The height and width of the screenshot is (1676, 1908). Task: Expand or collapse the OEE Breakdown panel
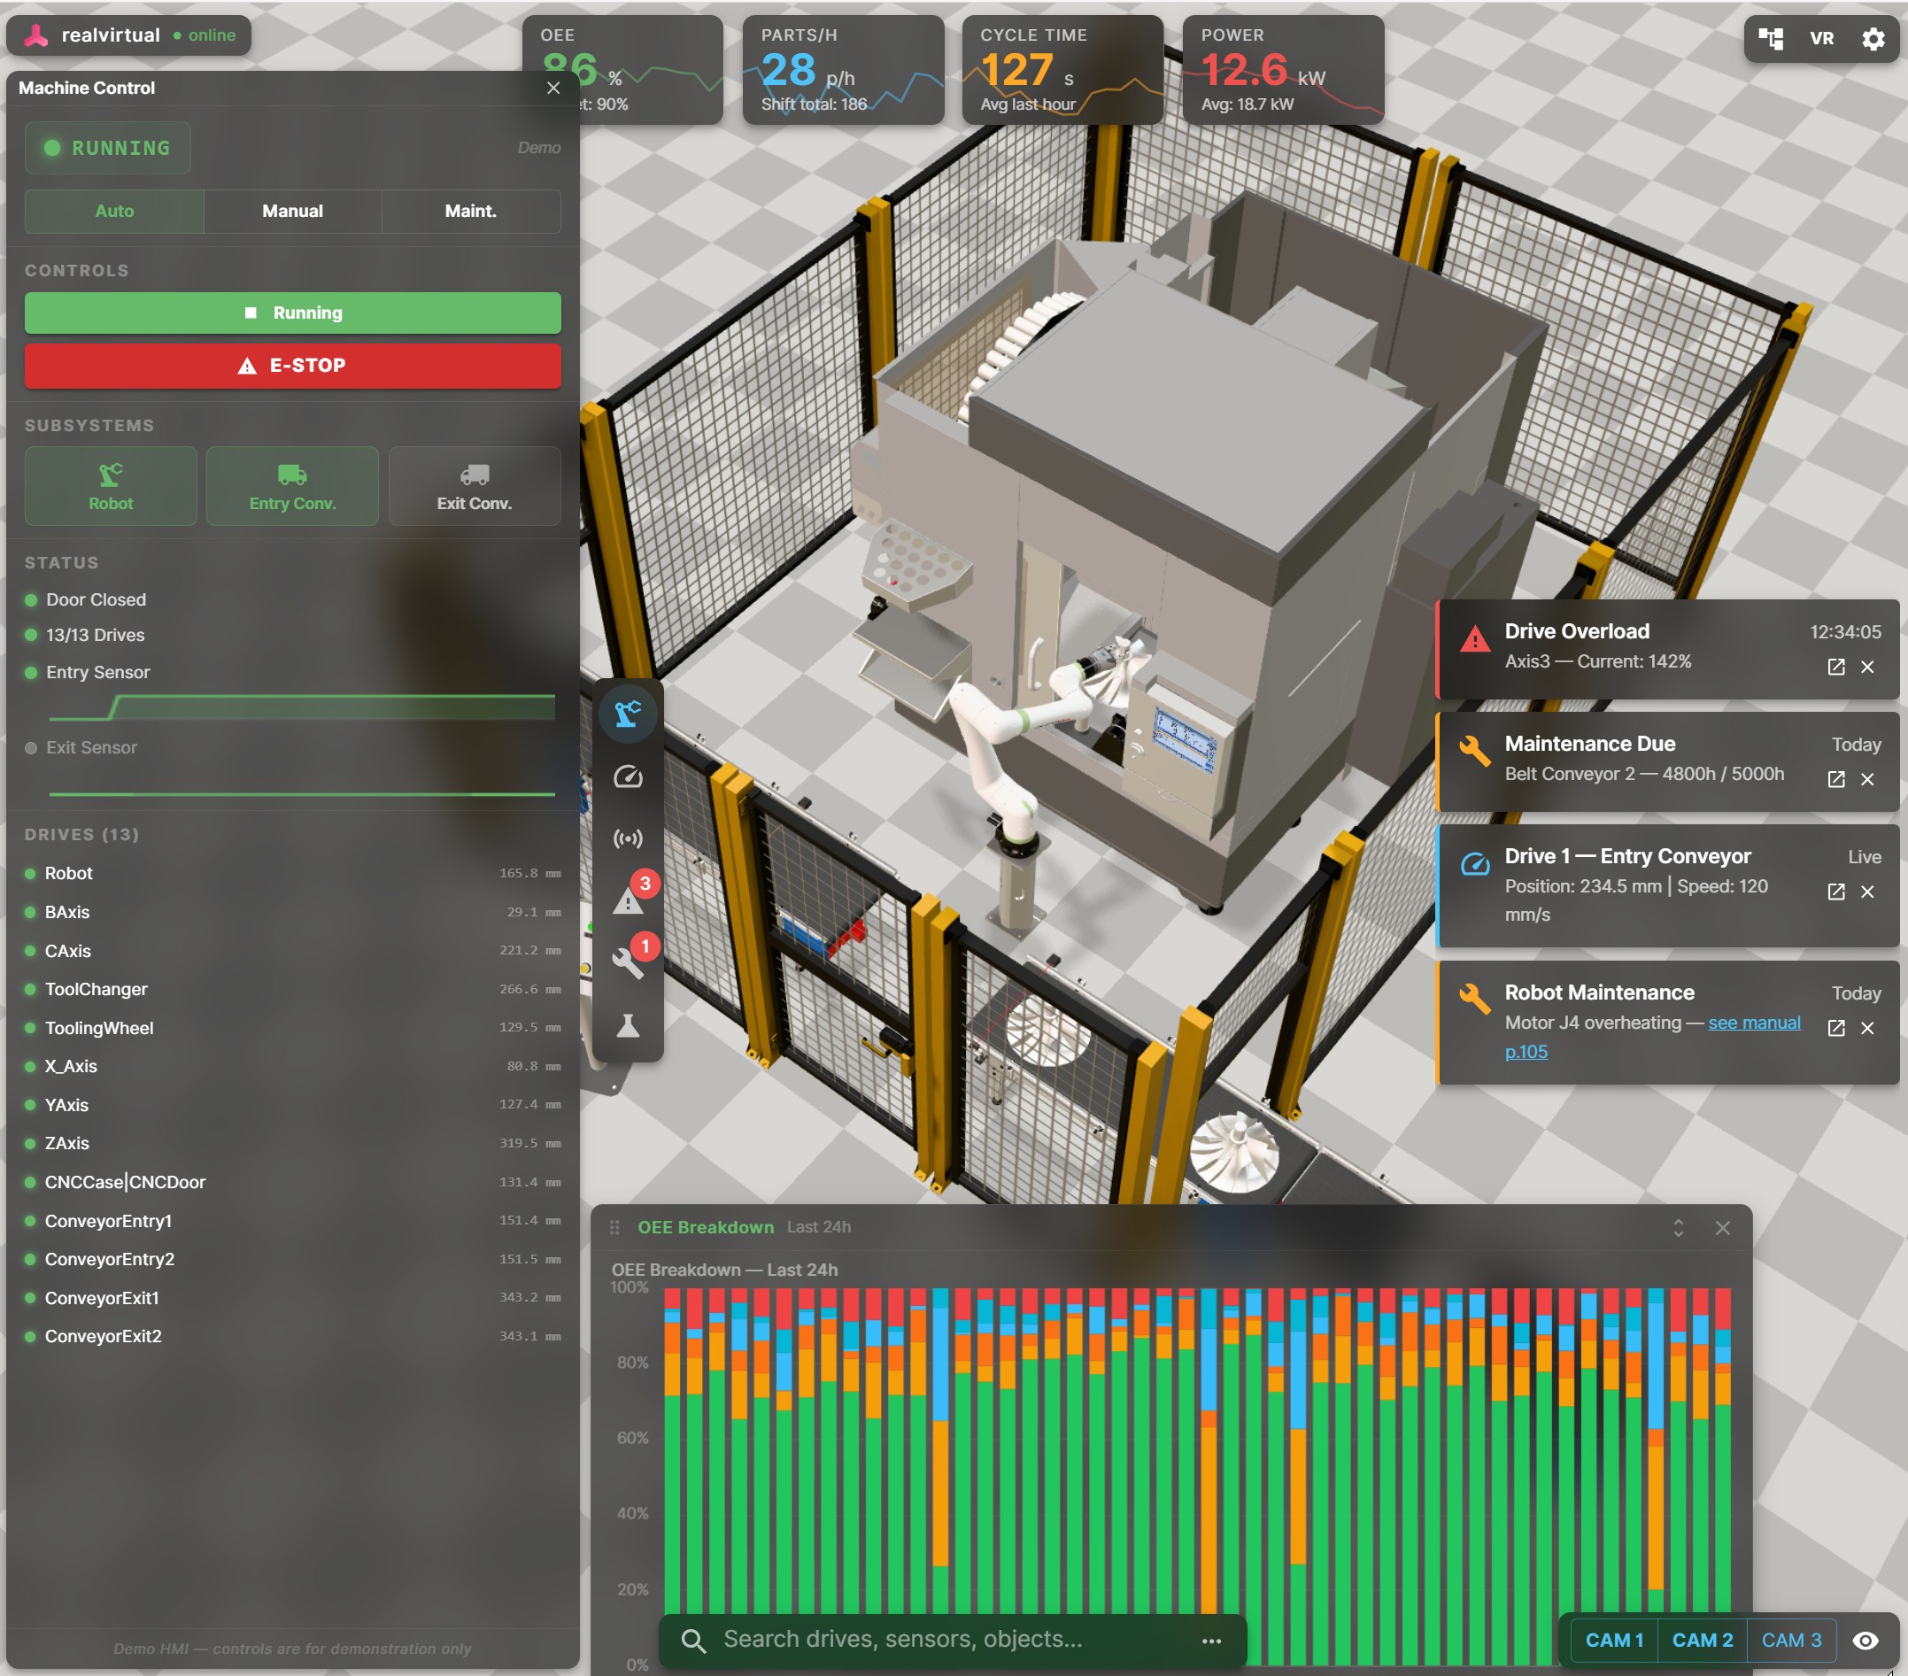click(1678, 1228)
